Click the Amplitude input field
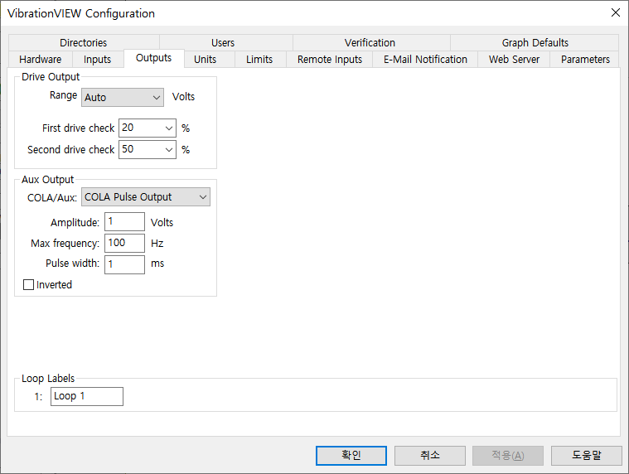Viewport: 629px width, 474px height. point(125,222)
